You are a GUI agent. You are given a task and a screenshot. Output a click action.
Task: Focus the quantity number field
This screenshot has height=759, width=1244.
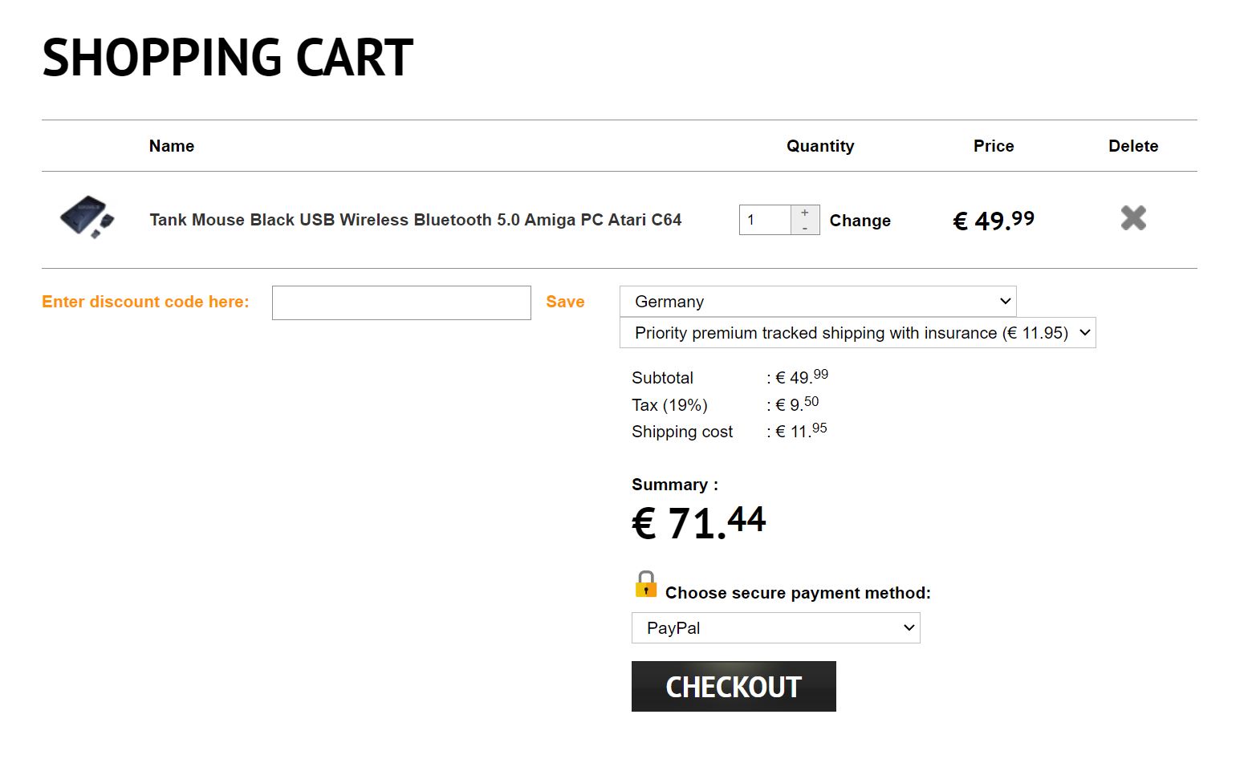[x=766, y=220]
